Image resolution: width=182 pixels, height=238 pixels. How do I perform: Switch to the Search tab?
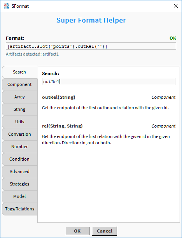click(x=20, y=72)
